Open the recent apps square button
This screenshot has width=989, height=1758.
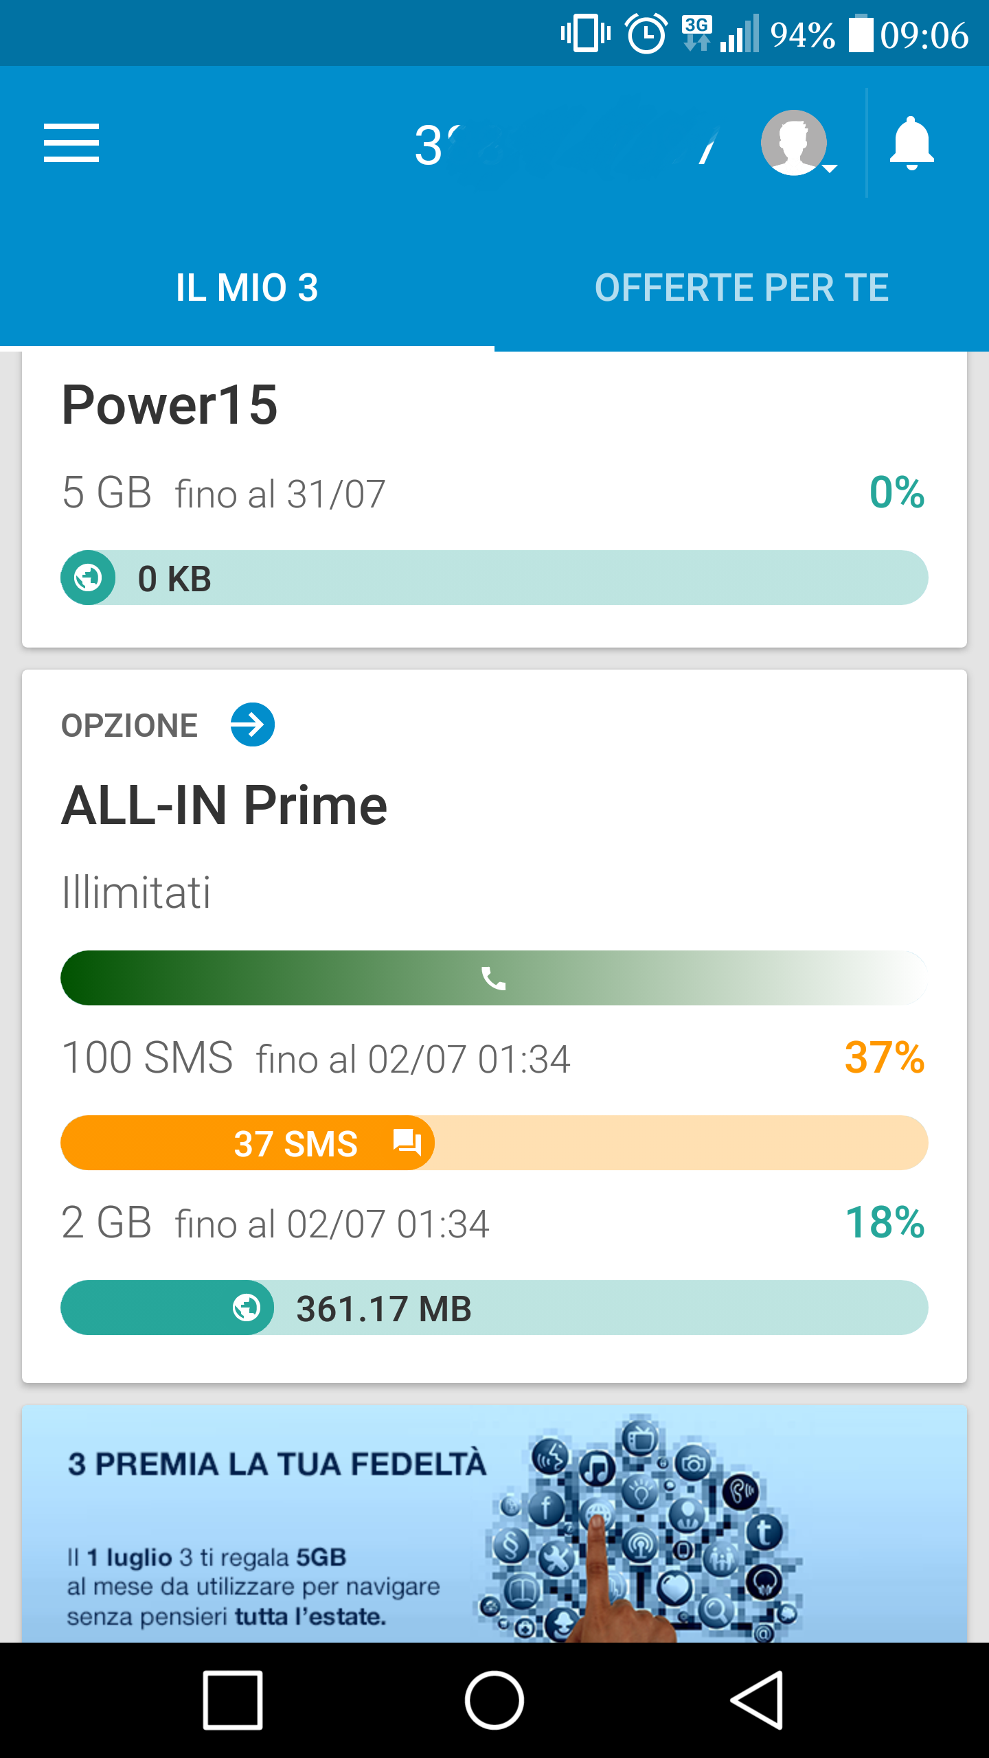click(x=233, y=1700)
